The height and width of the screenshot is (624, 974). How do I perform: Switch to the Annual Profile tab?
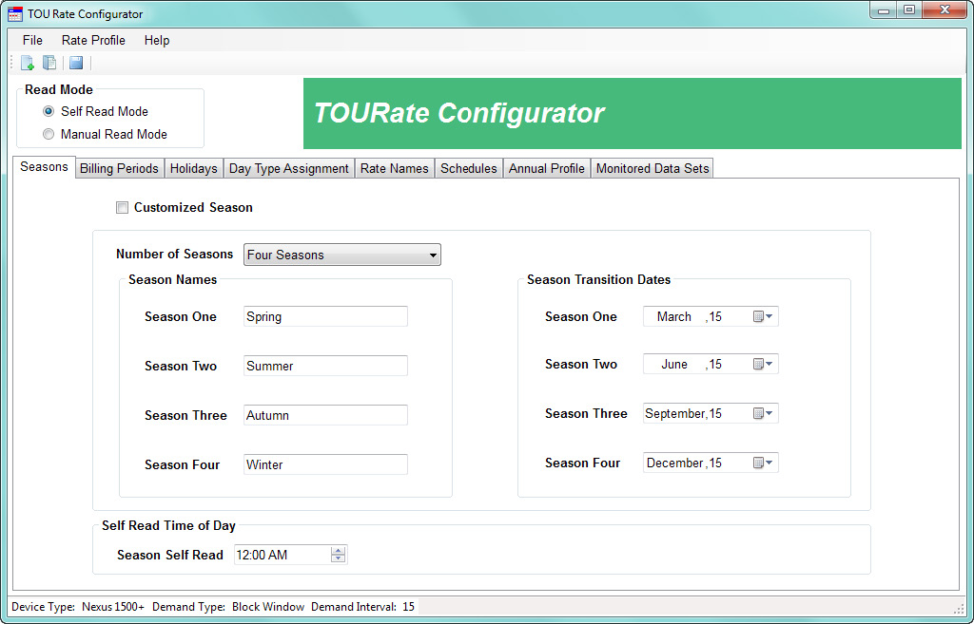(x=547, y=169)
